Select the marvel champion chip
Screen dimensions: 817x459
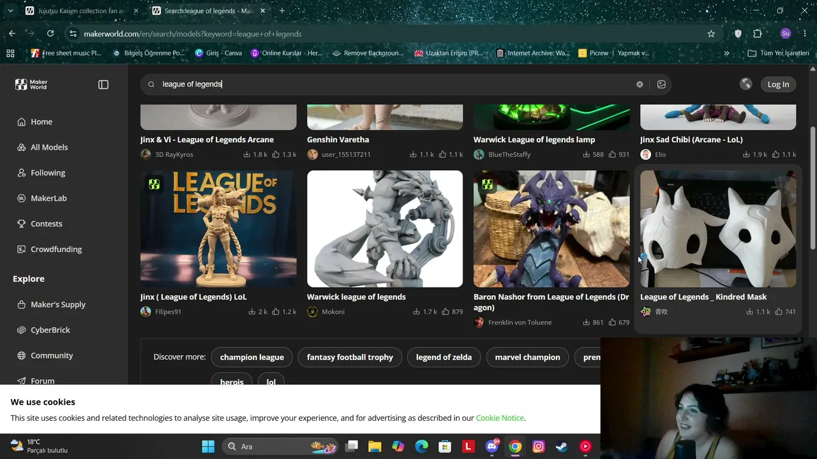tap(527, 357)
